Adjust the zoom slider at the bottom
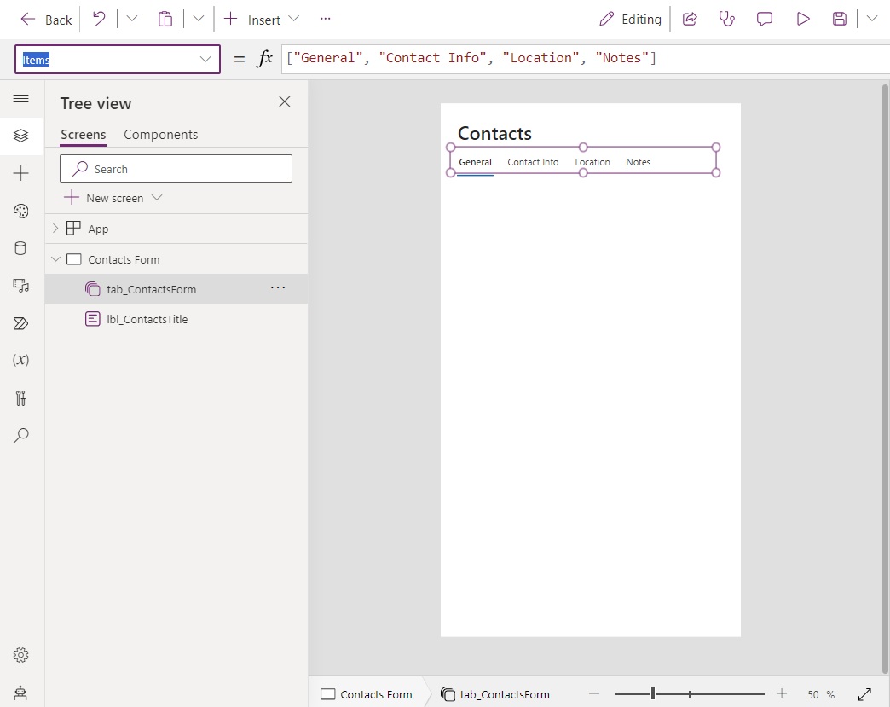 click(652, 694)
